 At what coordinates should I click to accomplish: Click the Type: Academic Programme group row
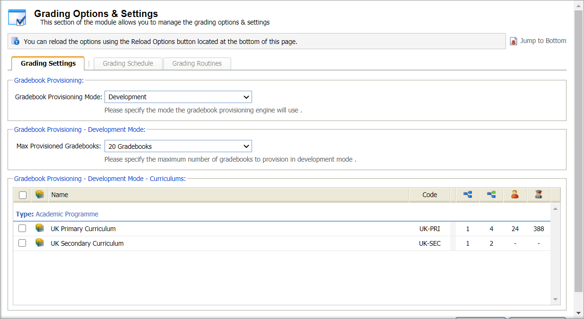pyautogui.click(x=282, y=214)
